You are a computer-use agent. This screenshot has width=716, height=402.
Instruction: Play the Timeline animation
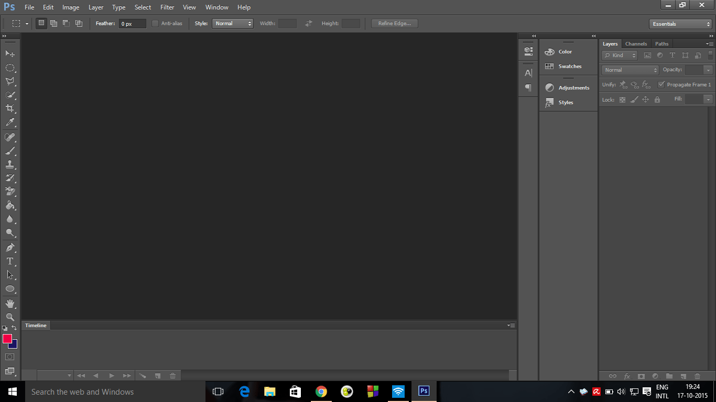[x=111, y=375]
